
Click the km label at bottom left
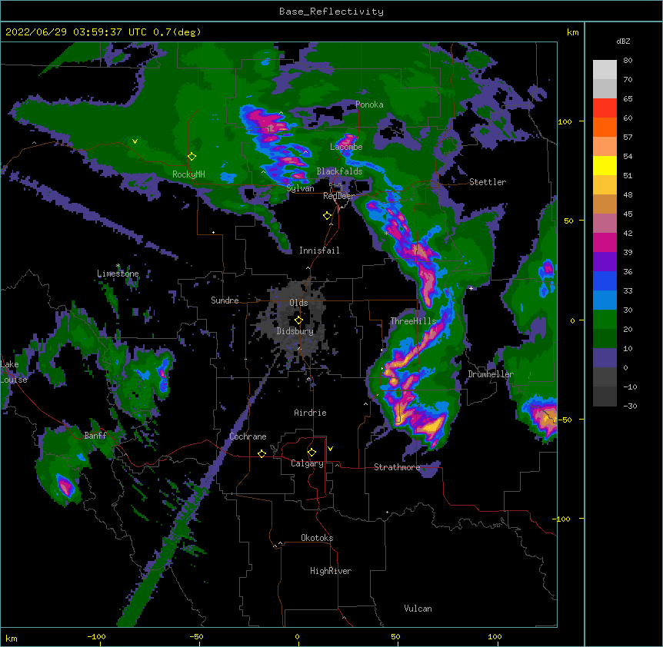click(11, 639)
